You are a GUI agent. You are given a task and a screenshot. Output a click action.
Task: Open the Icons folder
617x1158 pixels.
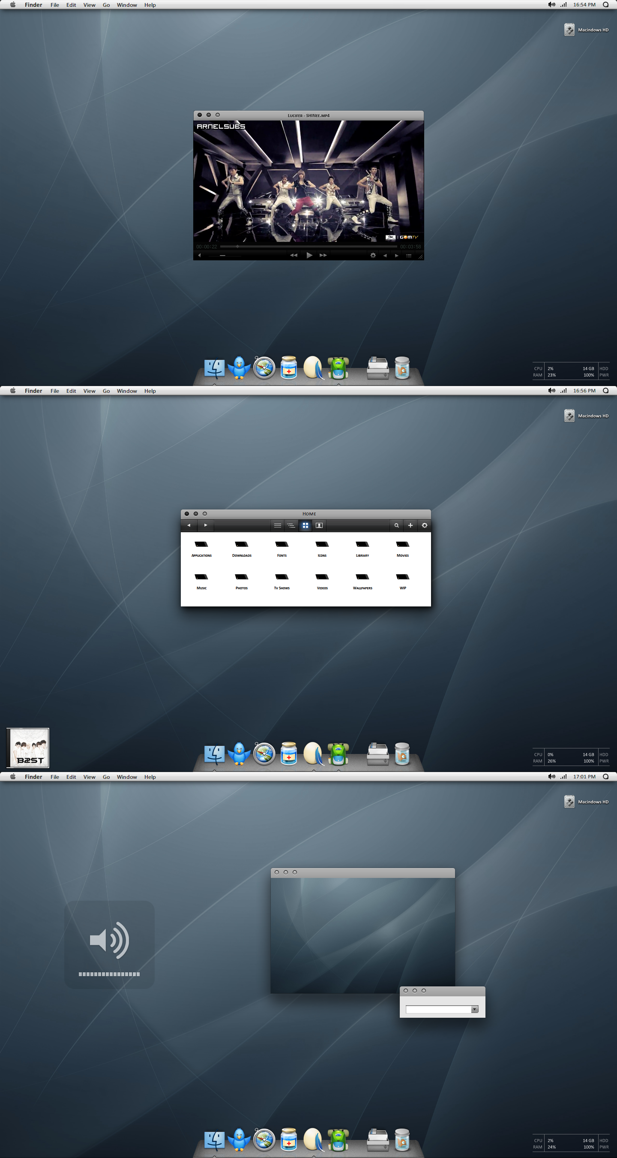tap(322, 549)
